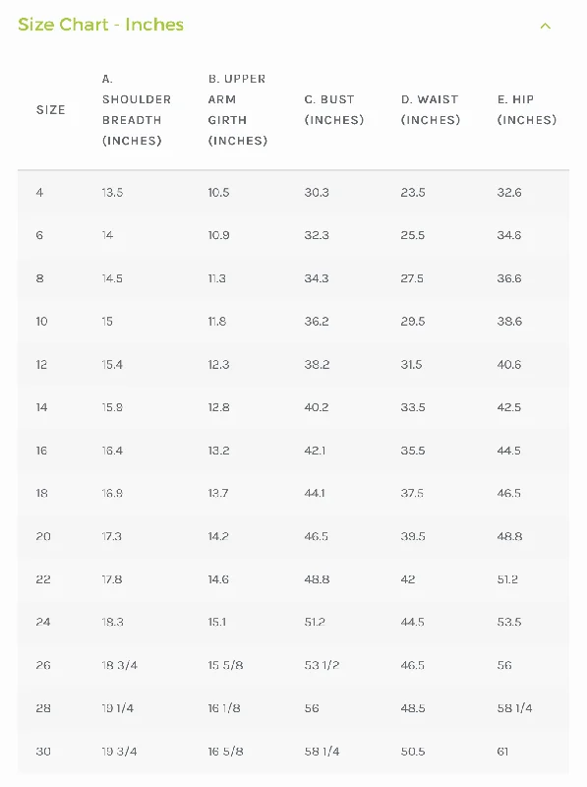Click the Size Chart - Inches heading
This screenshot has height=787, width=587.
101,25
